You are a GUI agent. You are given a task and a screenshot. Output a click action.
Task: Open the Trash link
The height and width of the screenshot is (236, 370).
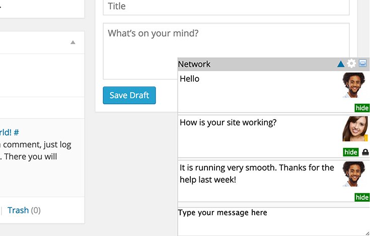18,210
